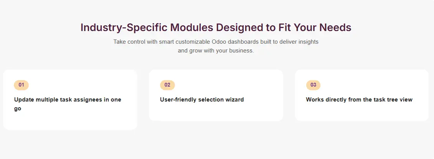Image resolution: width=434 pixels, height=159 pixels.
Task: Select "User-friendly selection wizard" card title
Action: coord(202,100)
